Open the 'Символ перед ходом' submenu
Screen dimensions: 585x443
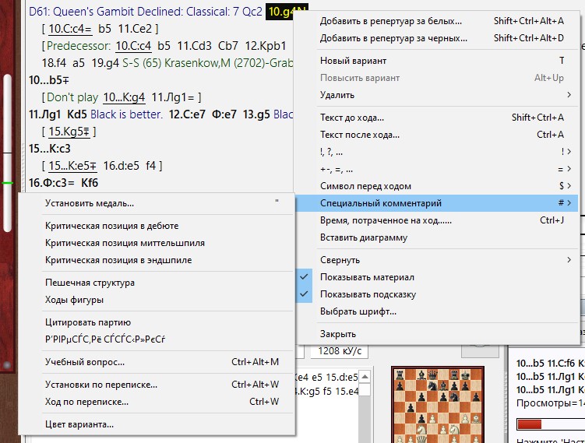pos(365,186)
